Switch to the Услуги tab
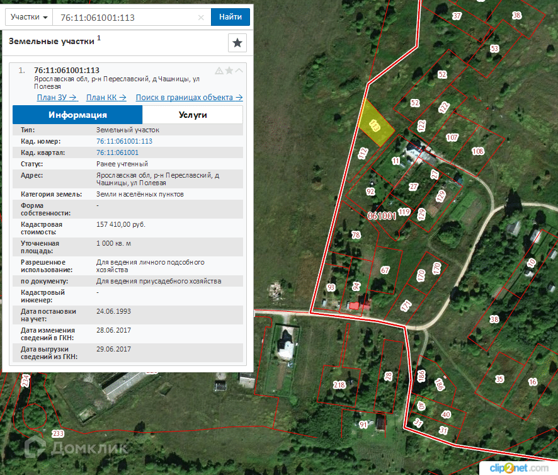The height and width of the screenshot is (475, 558). click(x=193, y=115)
